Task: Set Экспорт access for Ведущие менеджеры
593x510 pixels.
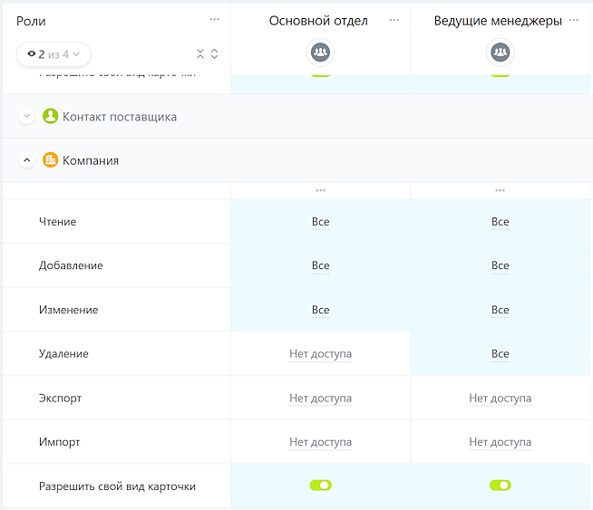Action: pyautogui.click(x=500, y=399)
